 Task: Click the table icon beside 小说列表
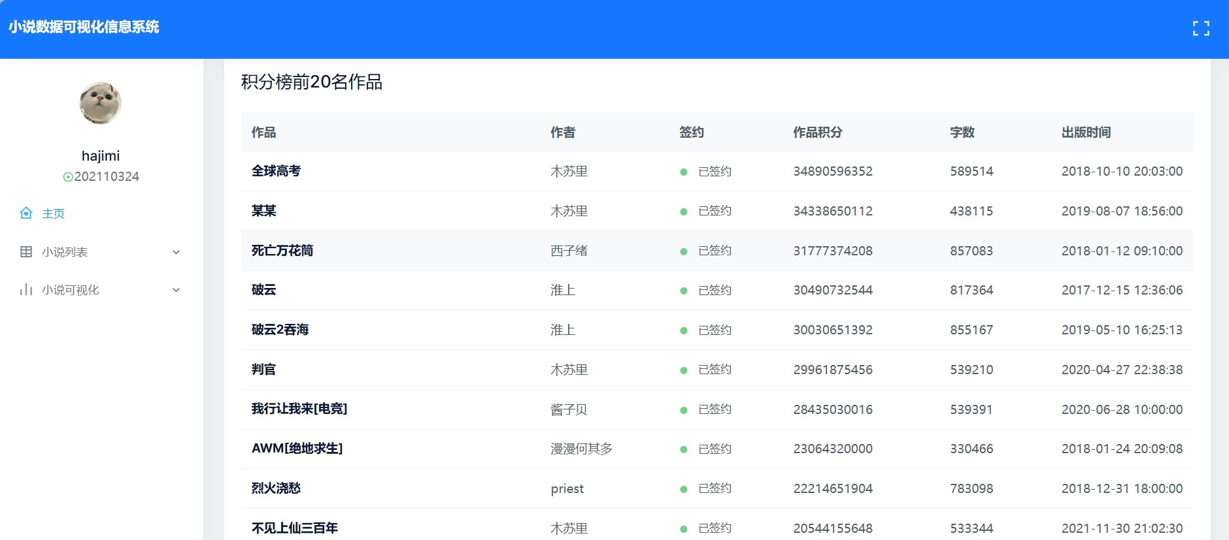[x=26, y=251]
